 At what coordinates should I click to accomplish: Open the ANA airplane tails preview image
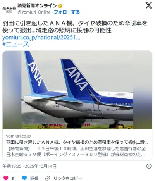[x=77, y=90]
